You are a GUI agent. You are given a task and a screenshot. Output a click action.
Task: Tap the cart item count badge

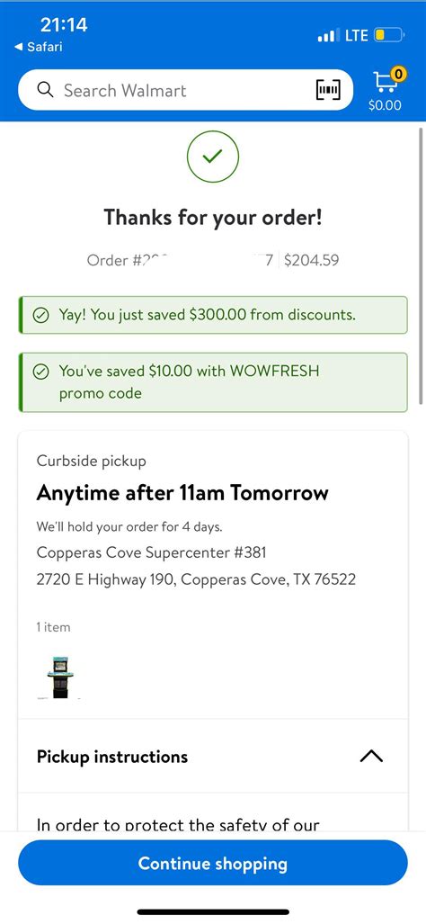tap(399, 75)
